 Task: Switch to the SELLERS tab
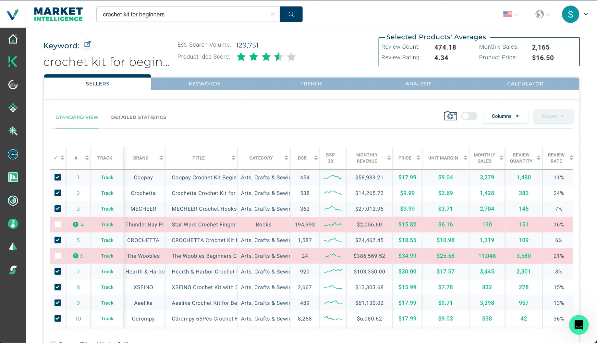tap(97, 84)
